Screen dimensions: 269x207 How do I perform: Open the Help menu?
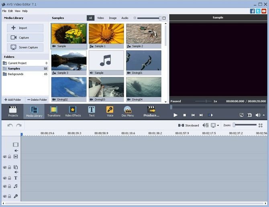pos(25,11)
